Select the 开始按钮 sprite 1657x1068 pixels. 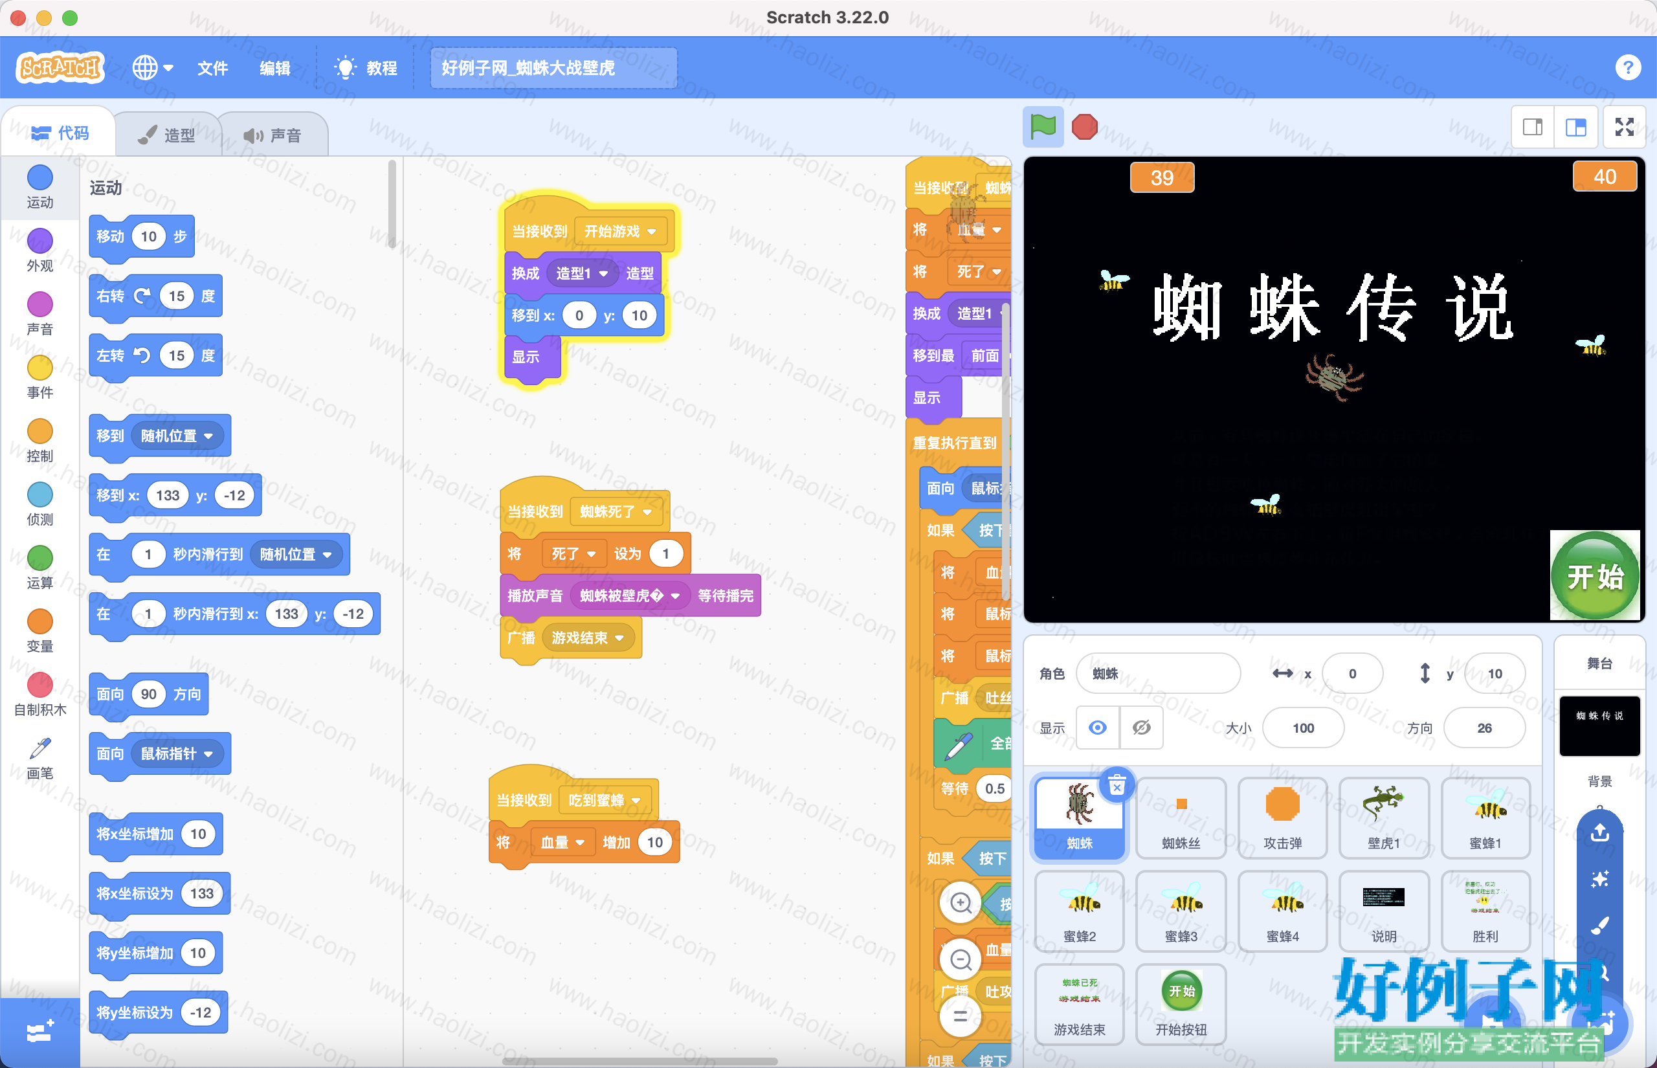tap(1181, 1004)
